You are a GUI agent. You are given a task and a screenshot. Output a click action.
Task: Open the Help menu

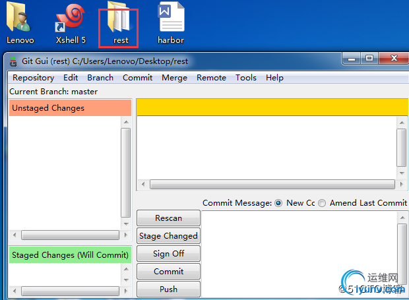point(274,78)
